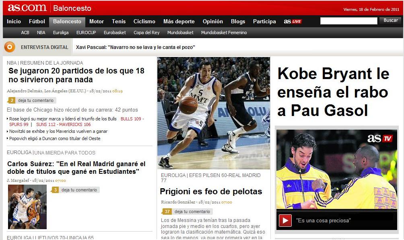
Task: Open the Mundobasket submenu link
Action: [x=180, y=33]
